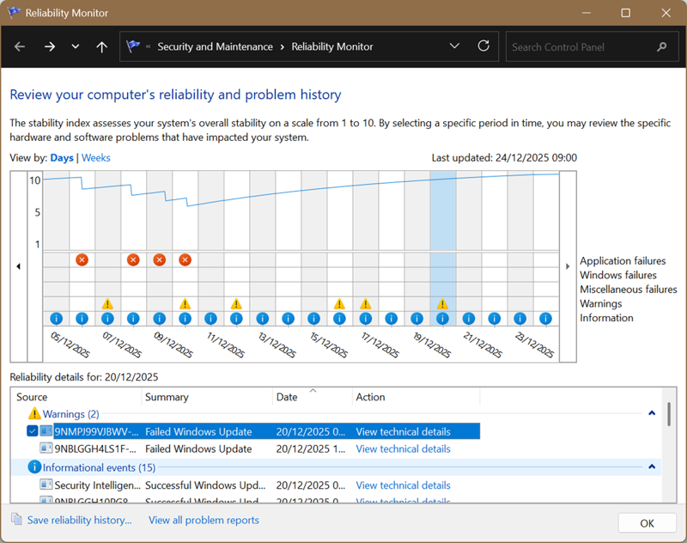Click the flag icon in the address bar

click(133, 46)
